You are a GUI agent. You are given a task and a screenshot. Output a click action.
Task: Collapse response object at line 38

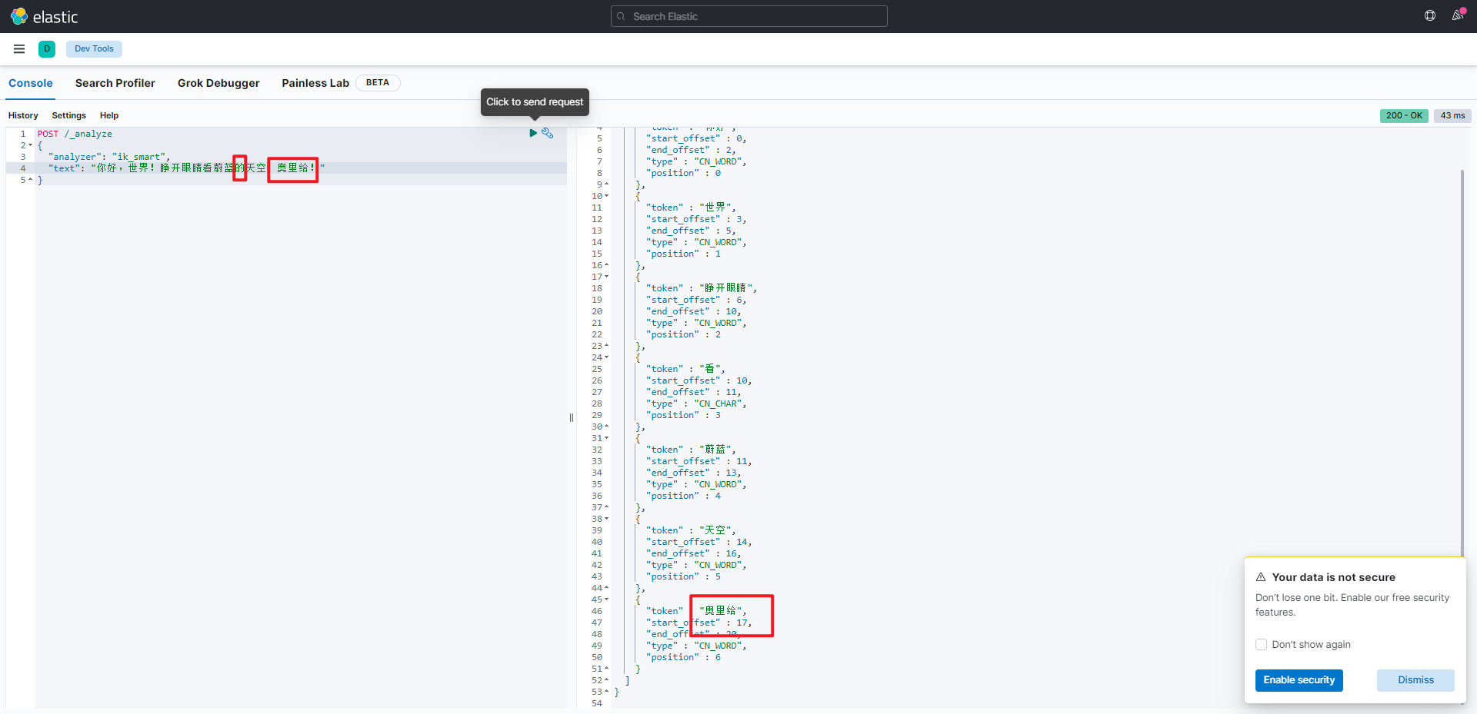point(606,519)
